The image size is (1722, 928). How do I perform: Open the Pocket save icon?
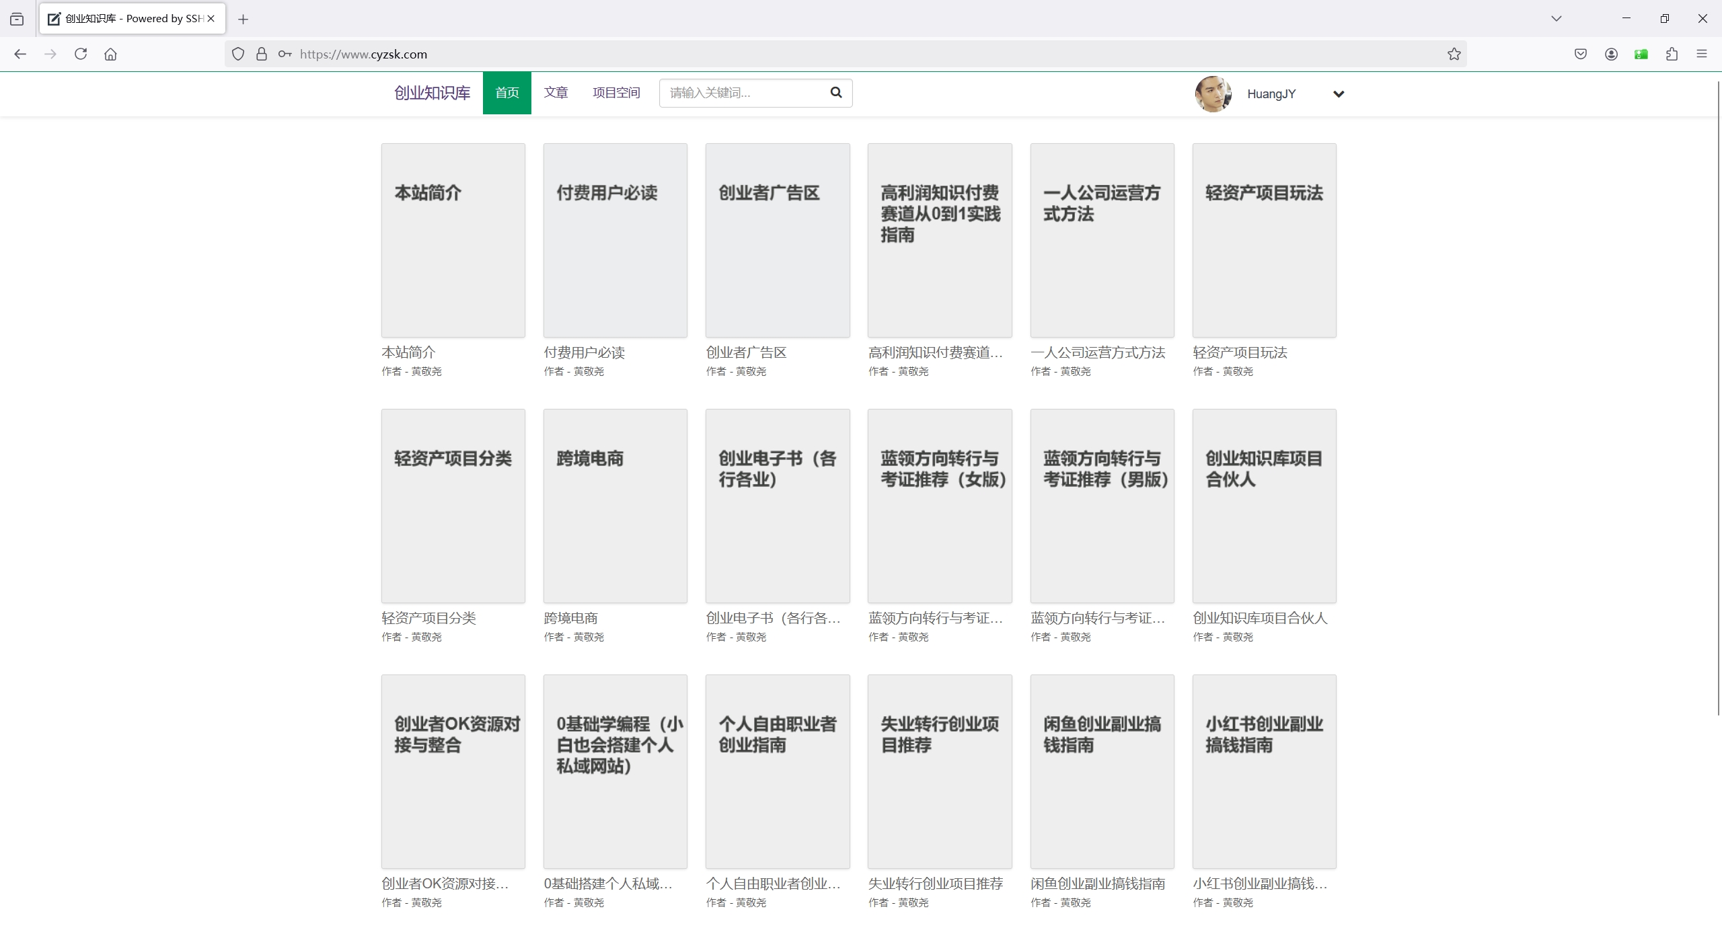pos(1581,54)
